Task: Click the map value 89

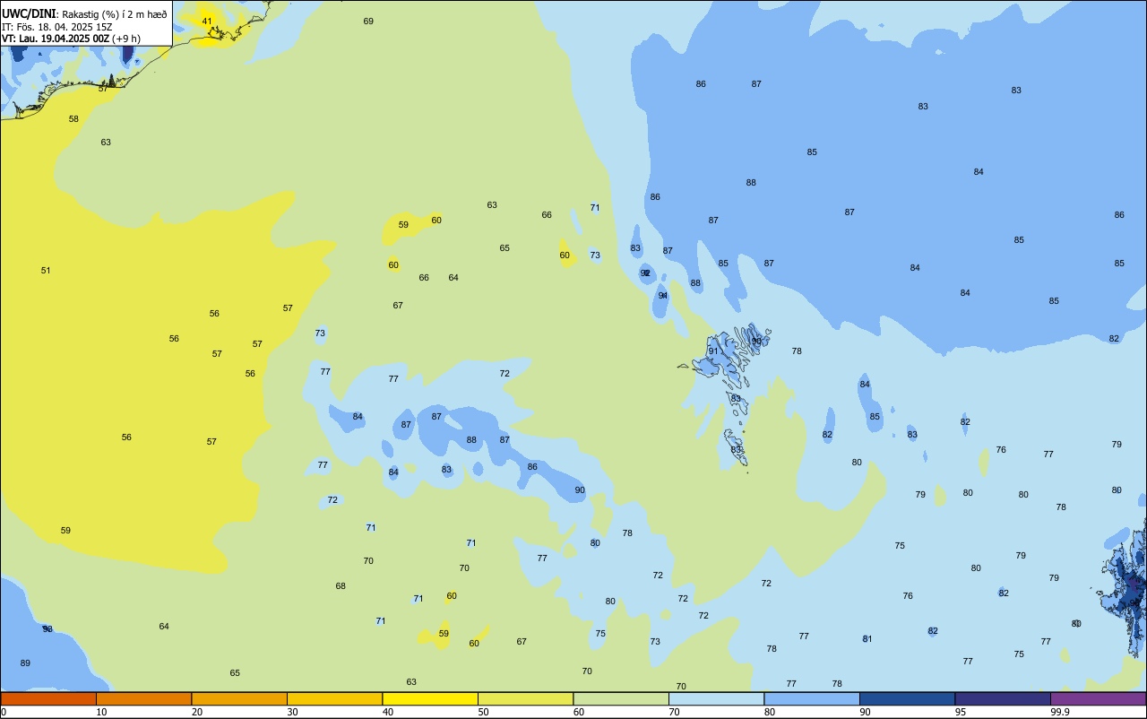Action: click(x=25, y=663)
